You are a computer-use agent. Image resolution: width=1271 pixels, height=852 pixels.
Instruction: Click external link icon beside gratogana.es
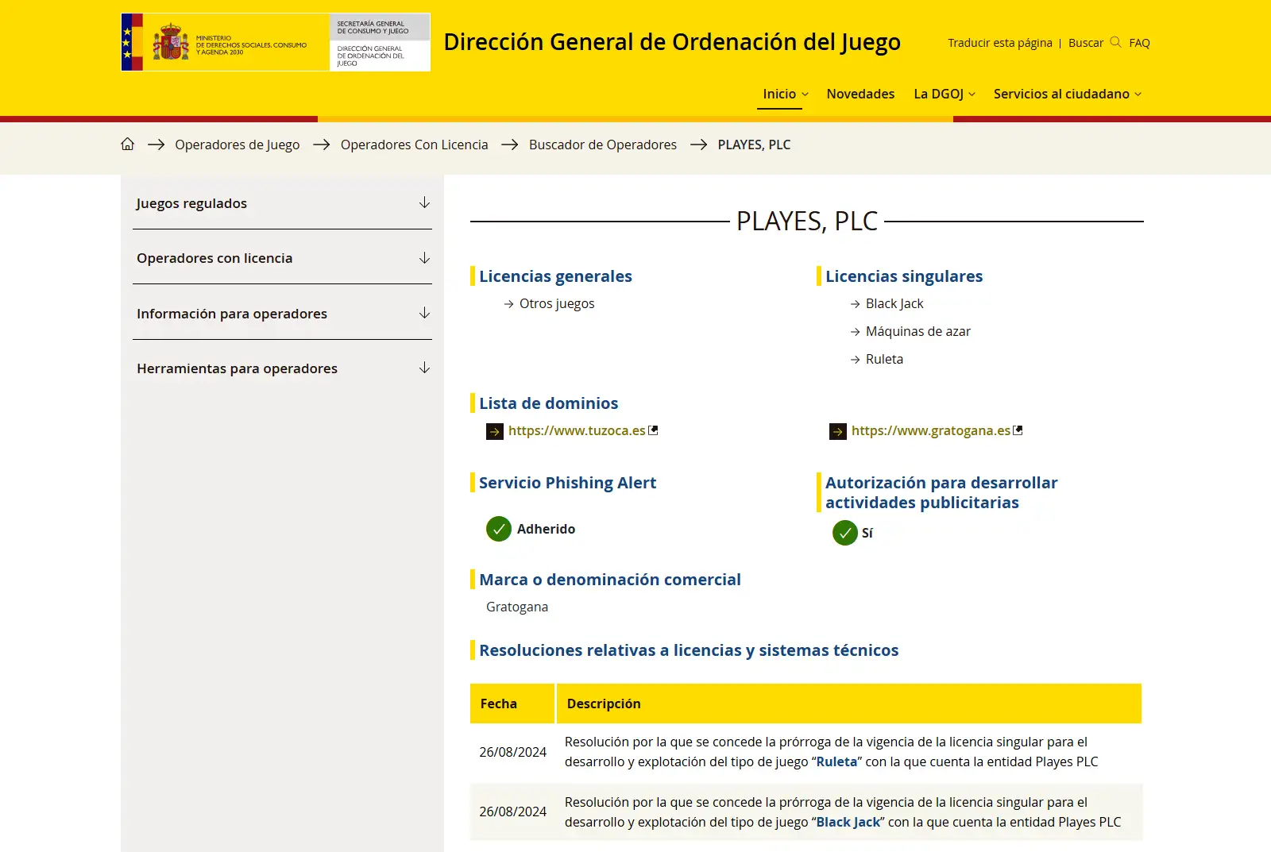(1018, 430)
